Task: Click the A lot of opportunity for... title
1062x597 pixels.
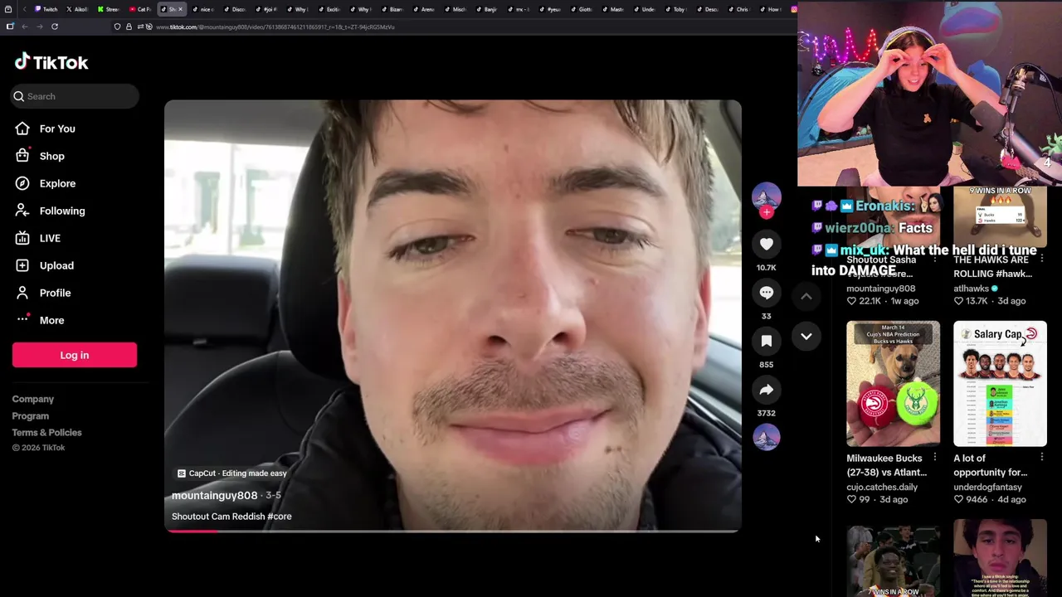Action: [x=990, y=465]
